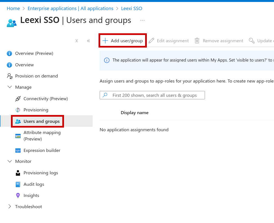
Task: Open Audit logs
Action: coord(34,184)
